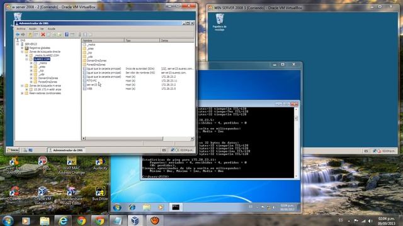Click Internet Explorer in Windows 7 VM taskbar
The width and height of the screenshot is (403, 226).
(132, 207)
